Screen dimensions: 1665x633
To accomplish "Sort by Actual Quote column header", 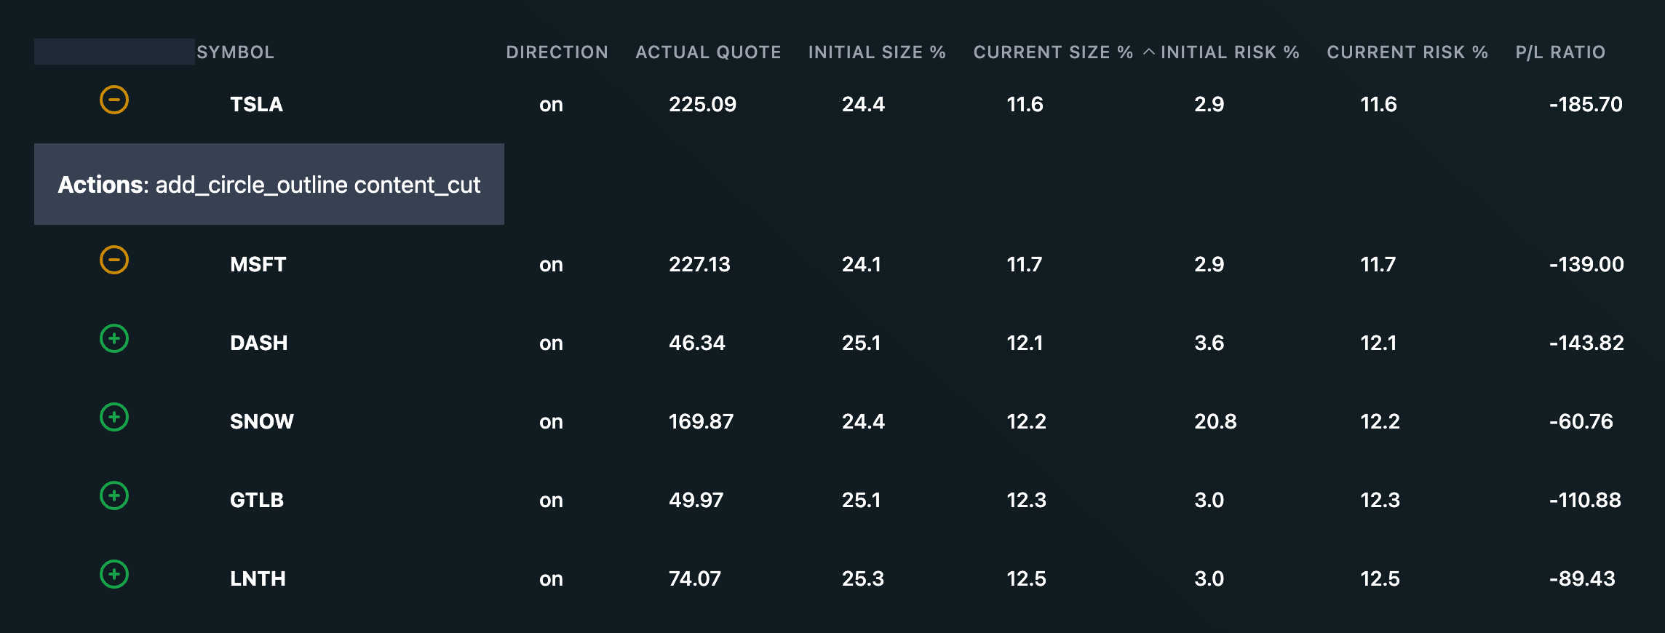I will point(708,52).
